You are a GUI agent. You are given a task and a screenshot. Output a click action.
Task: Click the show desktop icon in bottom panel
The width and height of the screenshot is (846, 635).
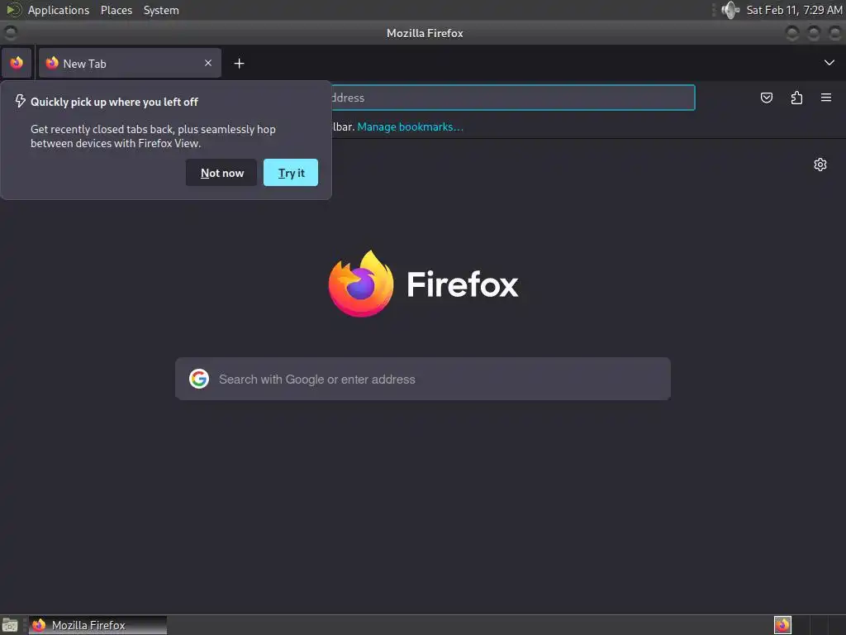(x=10, y=625)
